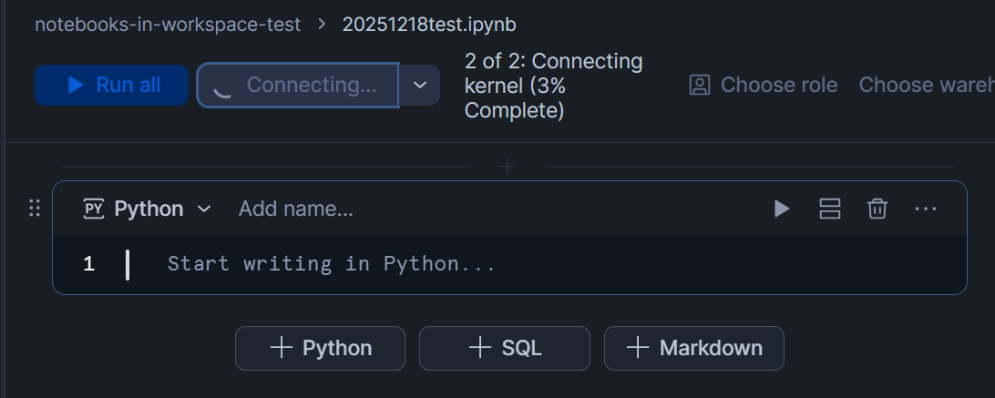Click the Connecting kernel spinner button
Viewport: 995px width, 398px height.
pos(298,85)
